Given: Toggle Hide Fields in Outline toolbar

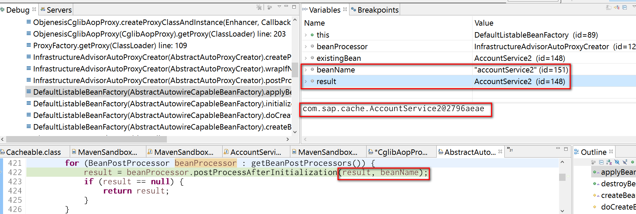Looking at the screenshot, I should pyautogui.click(x=617, y=162).
